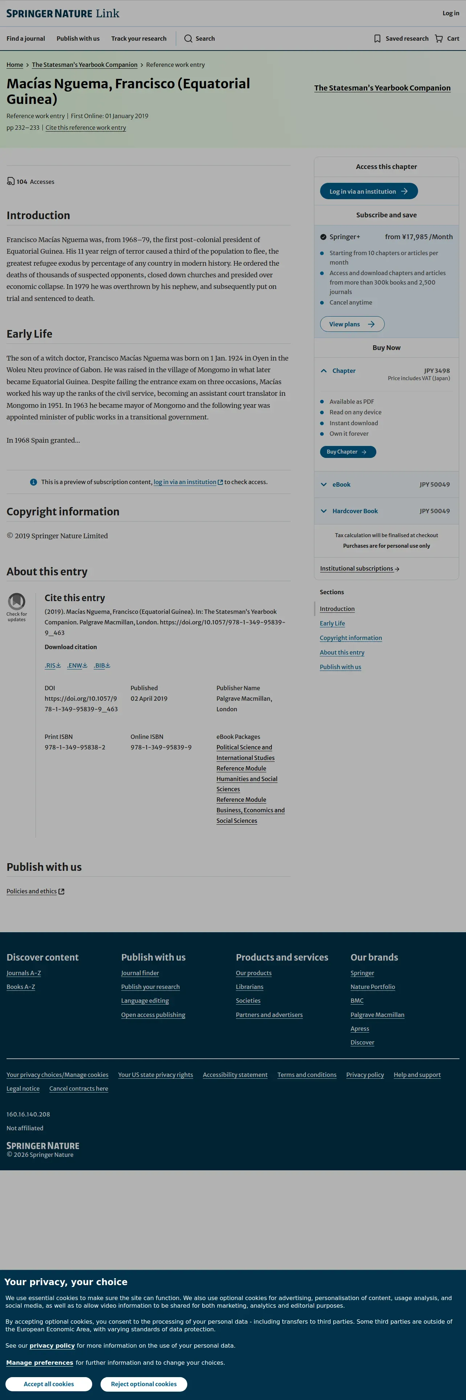Open Publish with us menu in header
This screenshot has height=1400, width=466.
click(x=78, y=39)
